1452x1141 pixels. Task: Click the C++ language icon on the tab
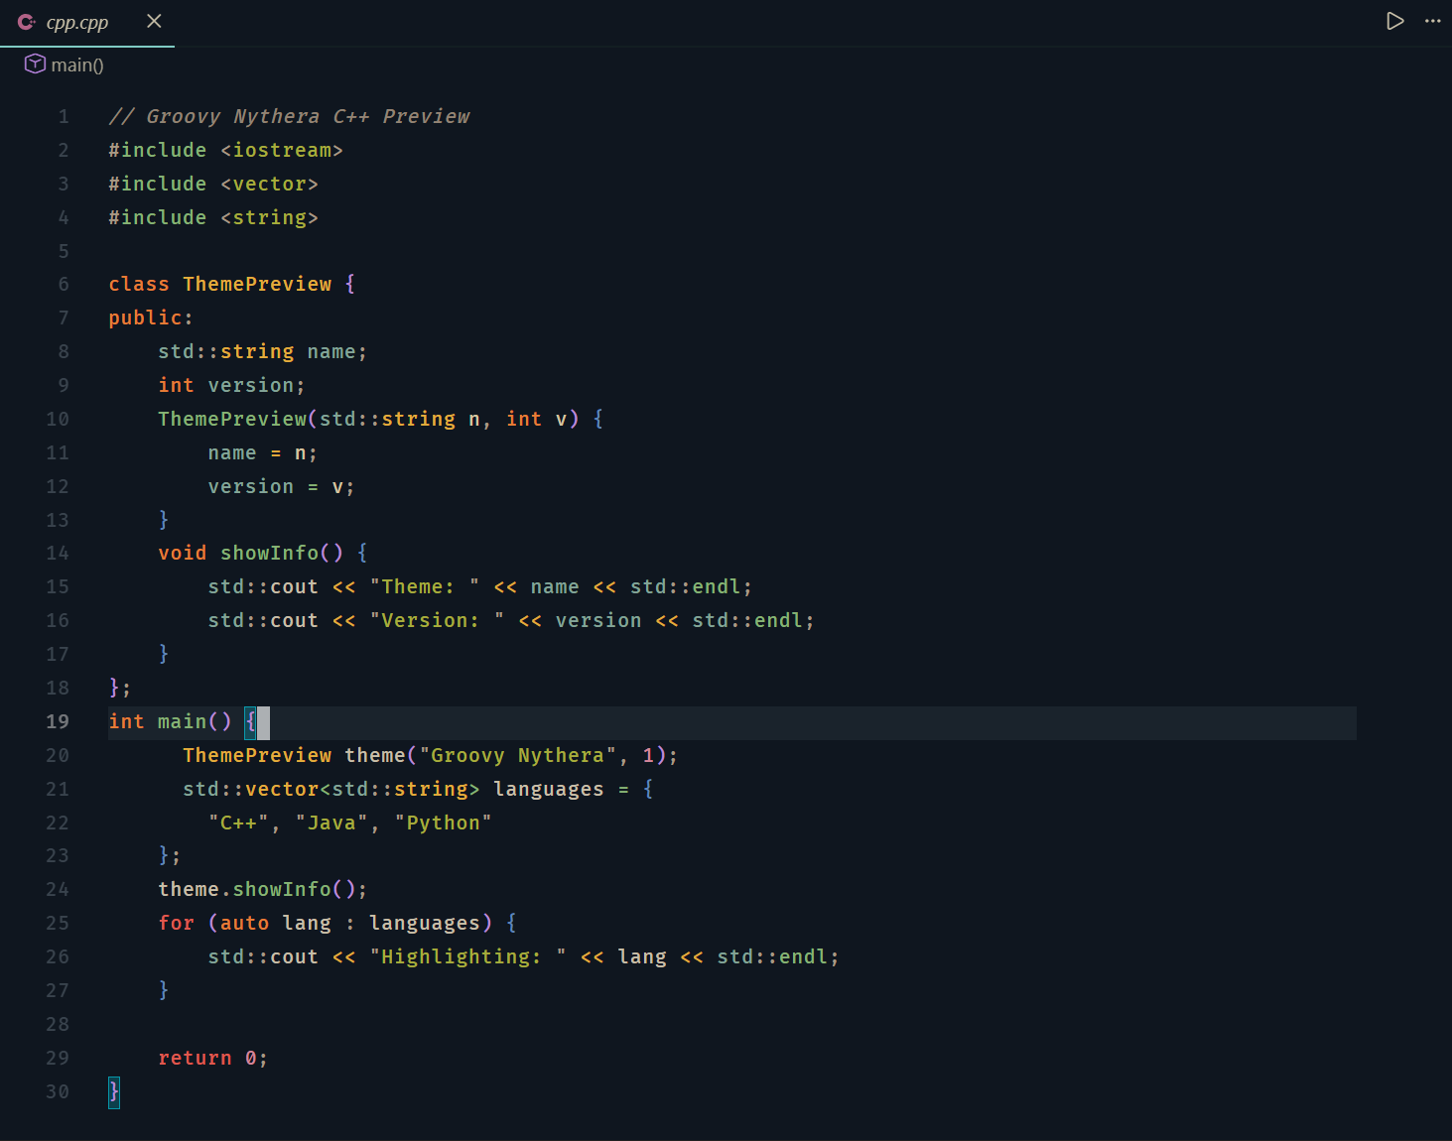[26, 21]
